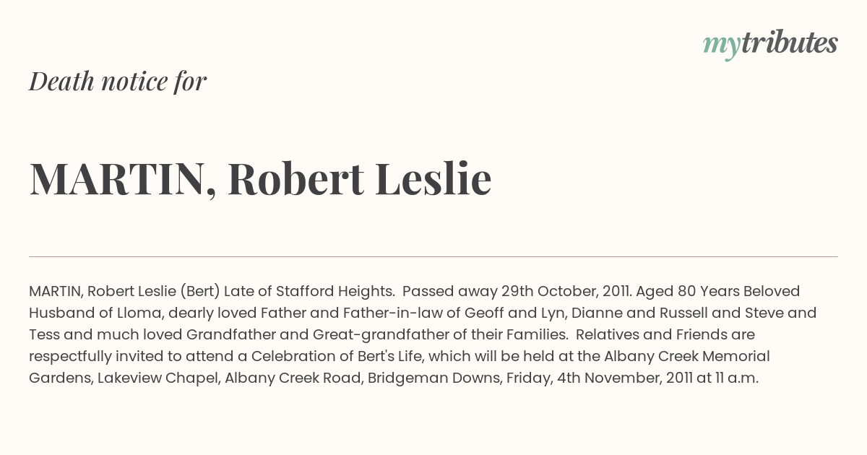867x455 pixels.
Task: Click the "29th October, 2011" passing date
Action: point(567,291)
